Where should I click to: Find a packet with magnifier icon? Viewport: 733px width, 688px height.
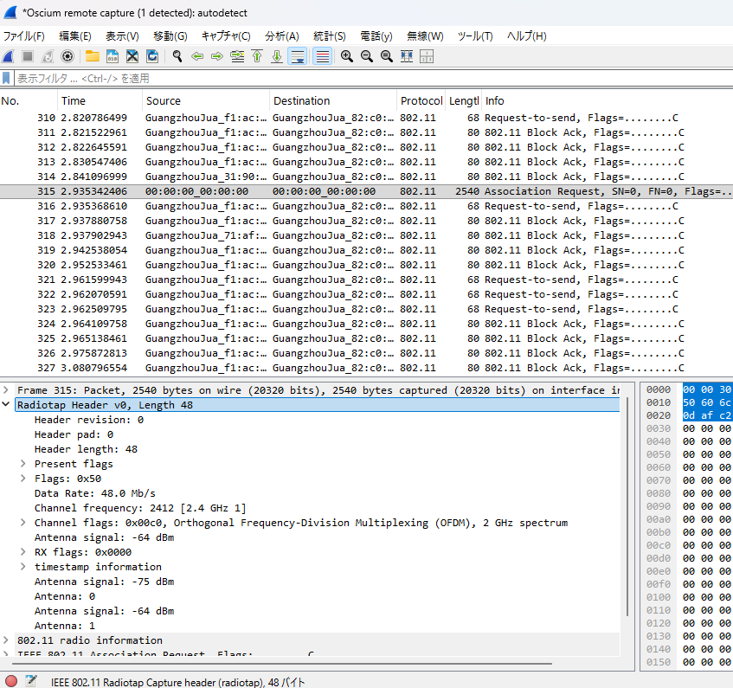coord(177,56)
